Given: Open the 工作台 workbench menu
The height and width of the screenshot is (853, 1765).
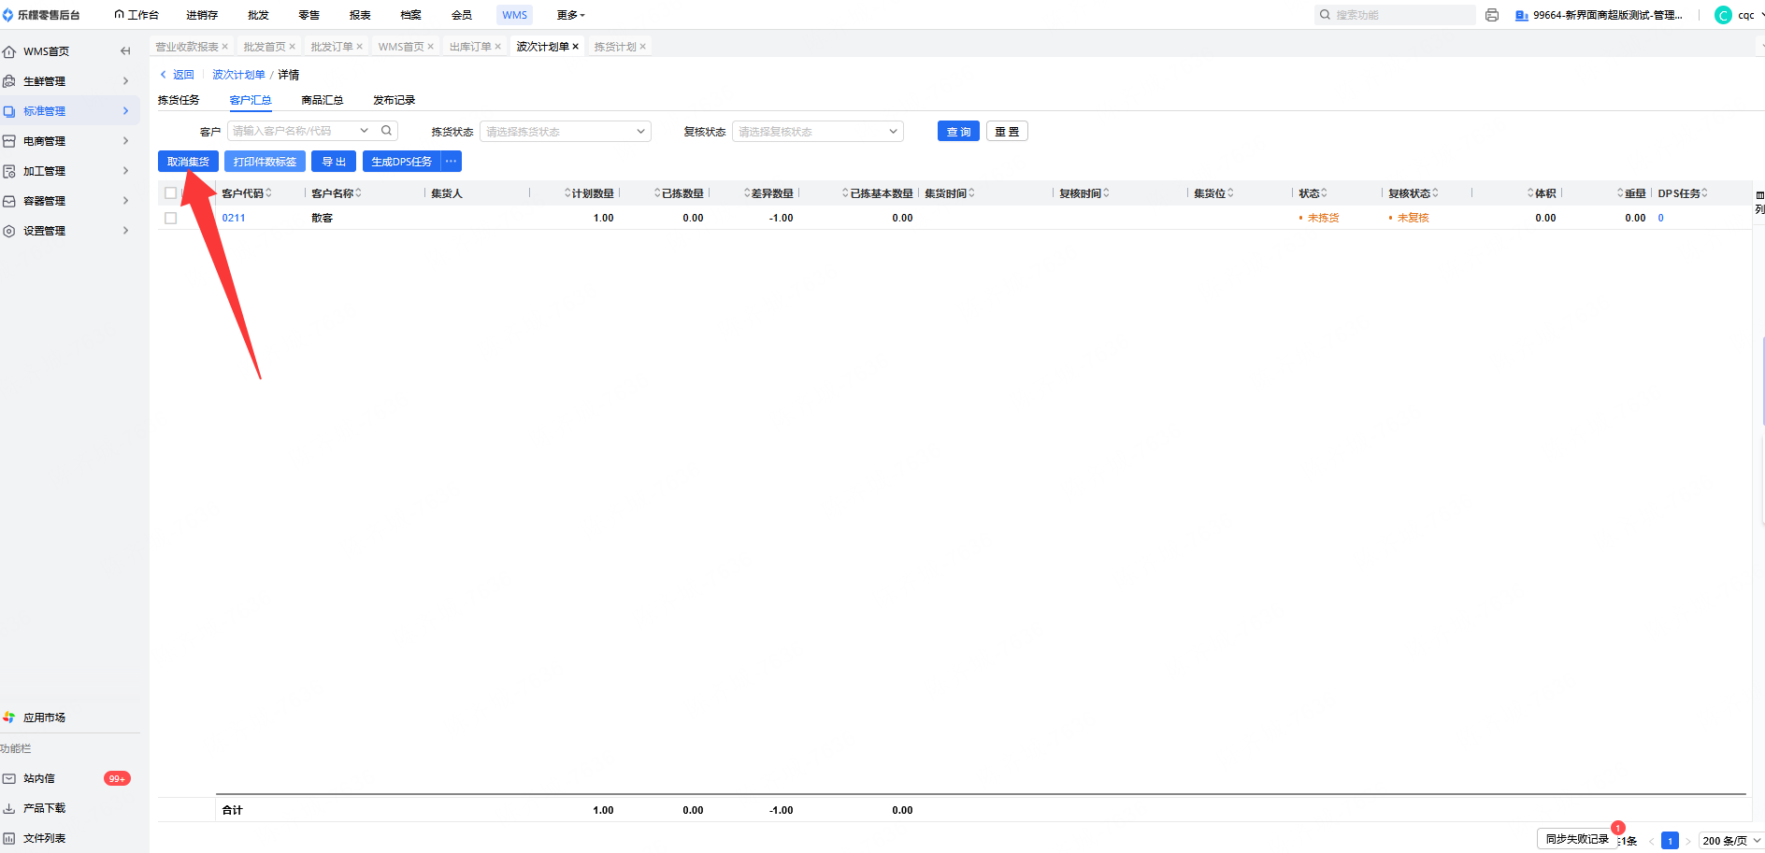Looking at the screenshot, I should tap(136, 15).
